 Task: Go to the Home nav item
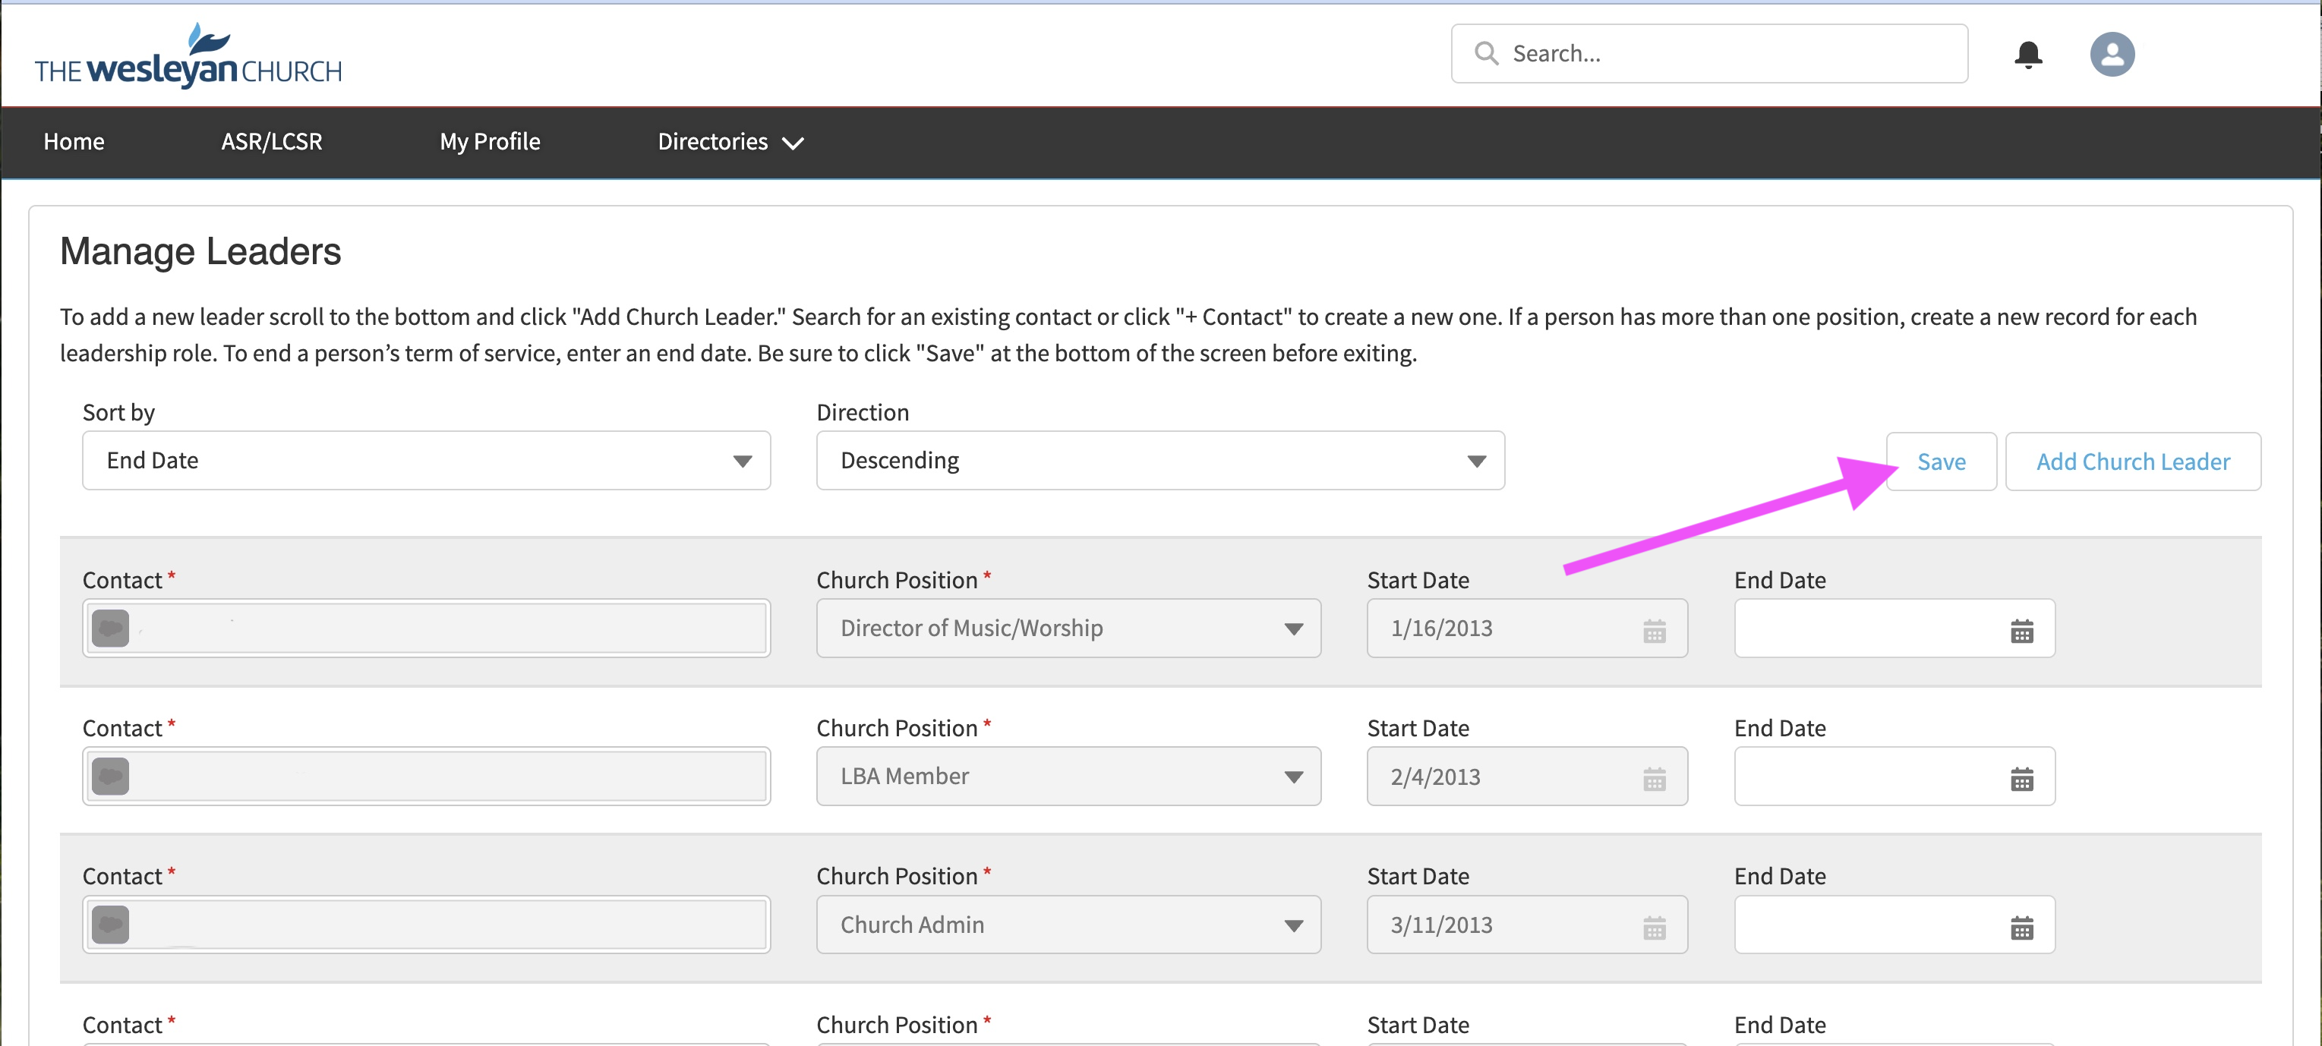74,141
